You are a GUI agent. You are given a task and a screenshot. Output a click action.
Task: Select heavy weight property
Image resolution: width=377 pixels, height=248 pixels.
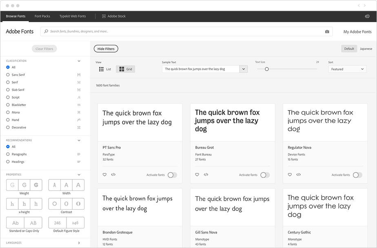pyautogui.click(x=36, y=185)
